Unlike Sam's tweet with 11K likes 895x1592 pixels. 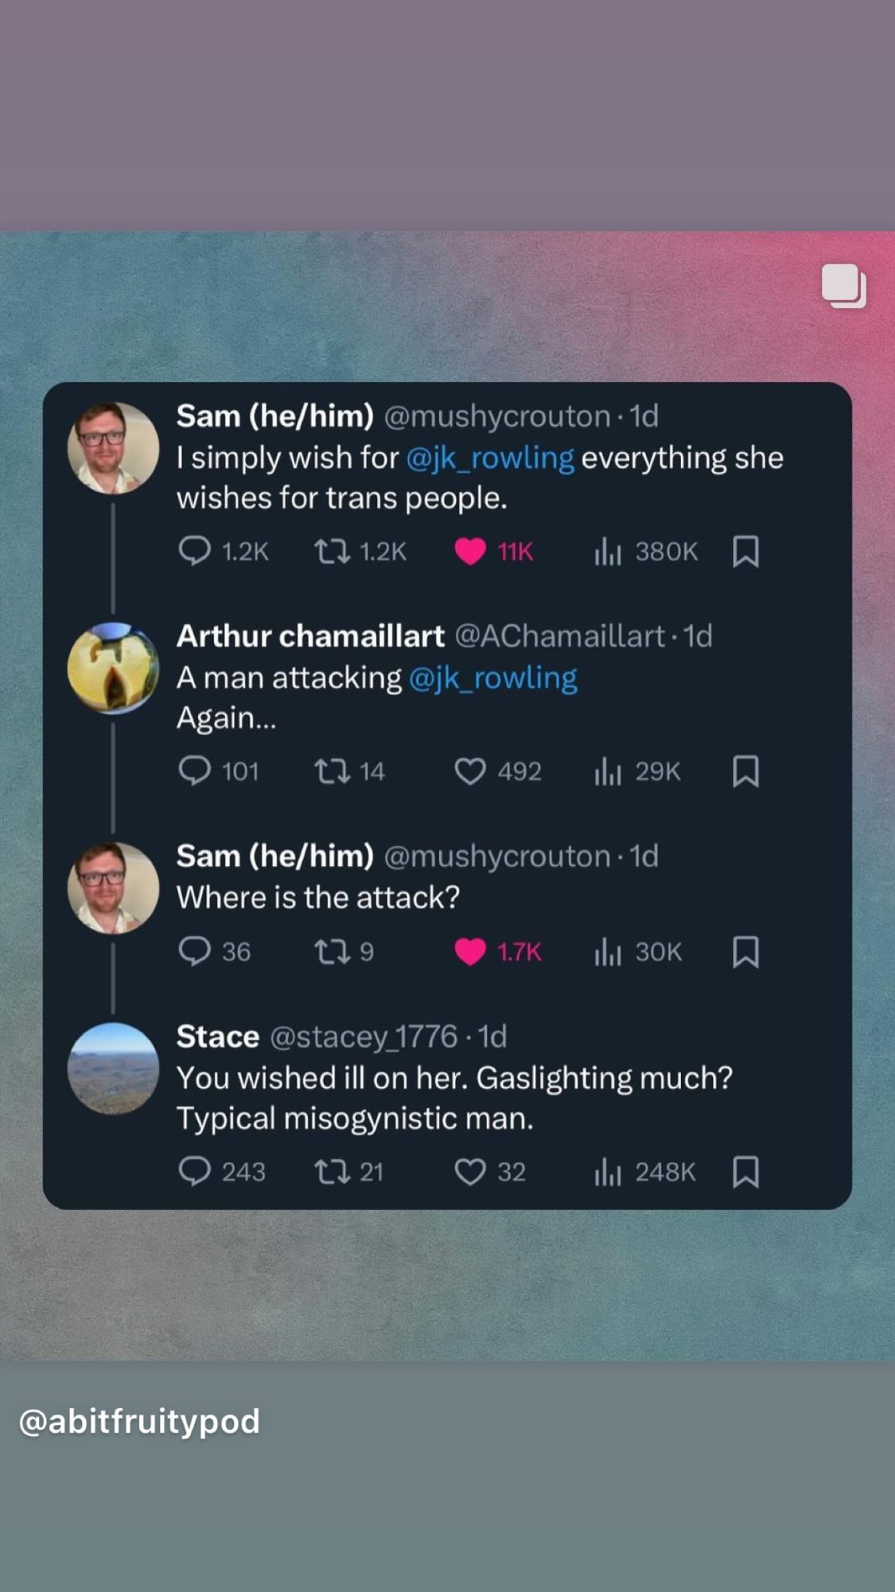470,551
